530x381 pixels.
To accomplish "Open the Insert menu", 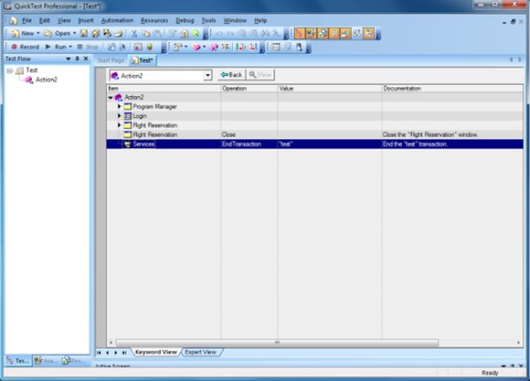I will pos(86,20).
